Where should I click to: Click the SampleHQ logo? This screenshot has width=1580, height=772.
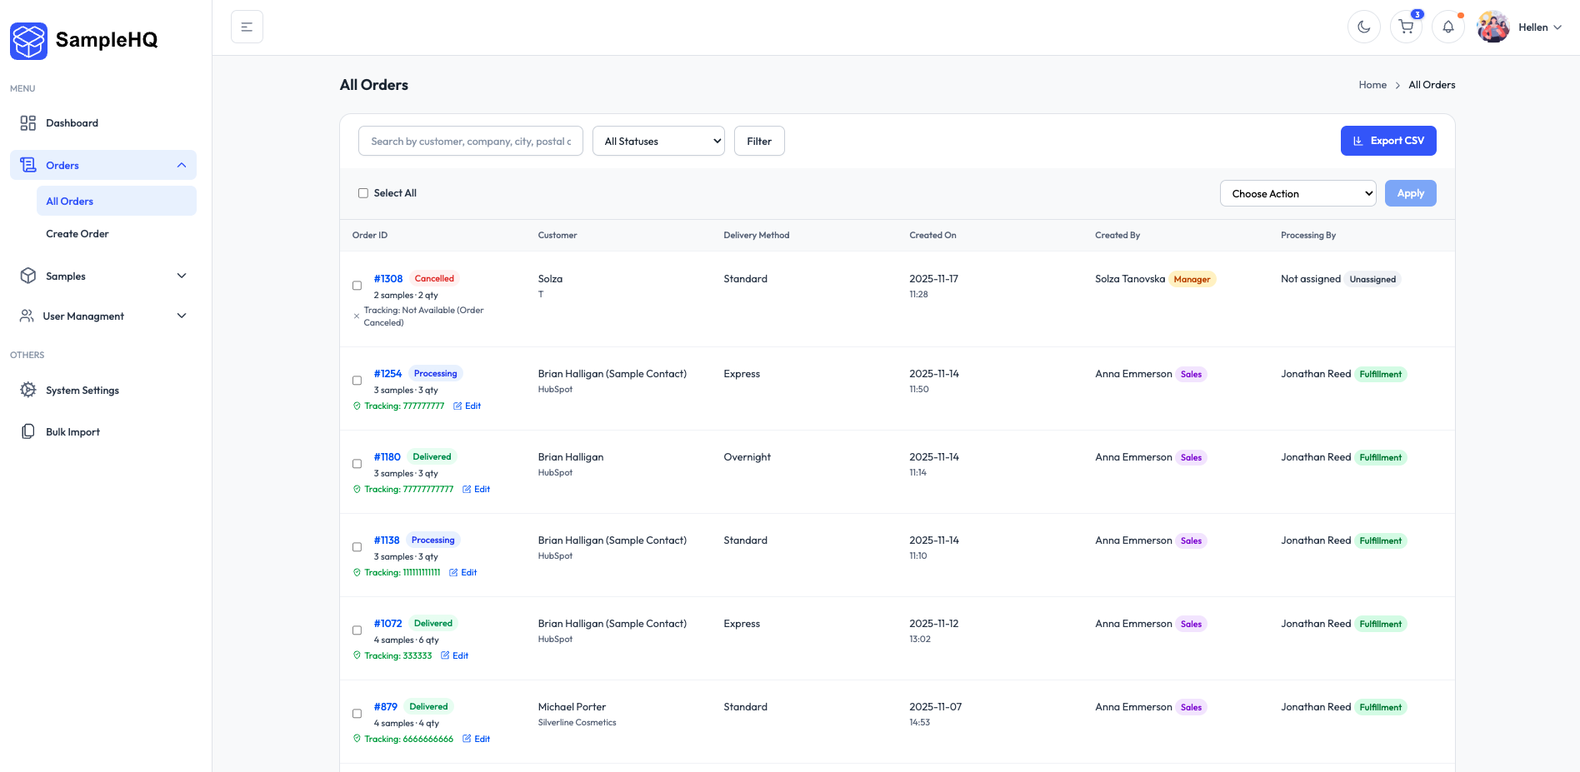coord(28,40)
